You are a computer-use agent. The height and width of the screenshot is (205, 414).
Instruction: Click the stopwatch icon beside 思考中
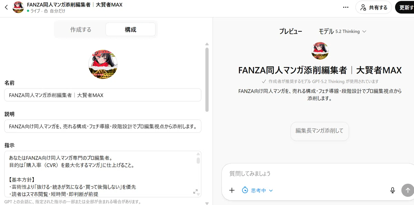tap(245, 190)
